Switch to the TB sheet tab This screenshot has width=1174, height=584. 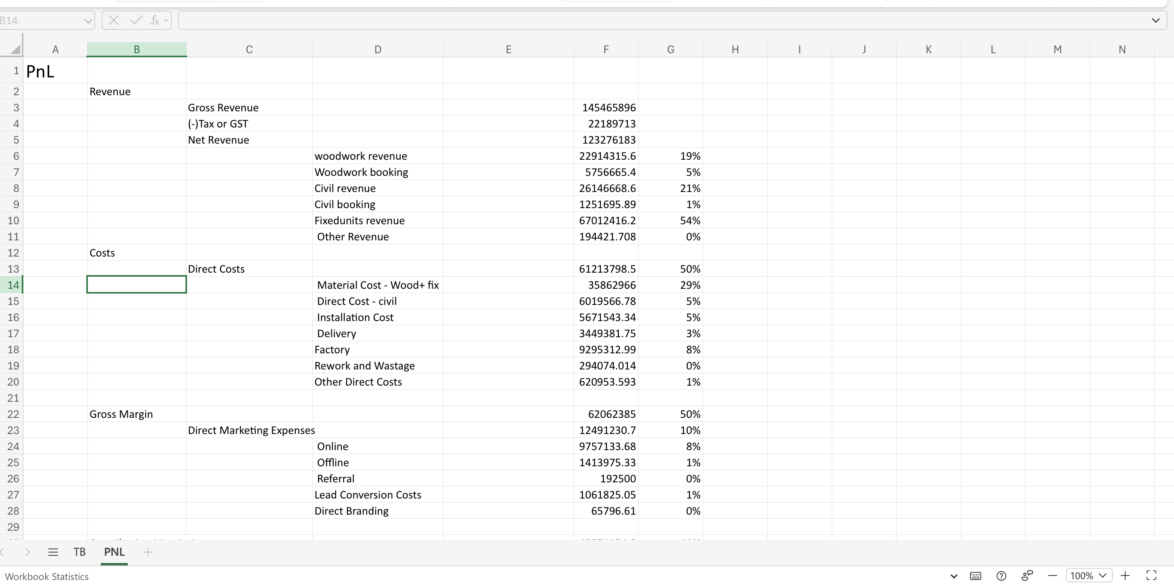[x=79, y=552]
